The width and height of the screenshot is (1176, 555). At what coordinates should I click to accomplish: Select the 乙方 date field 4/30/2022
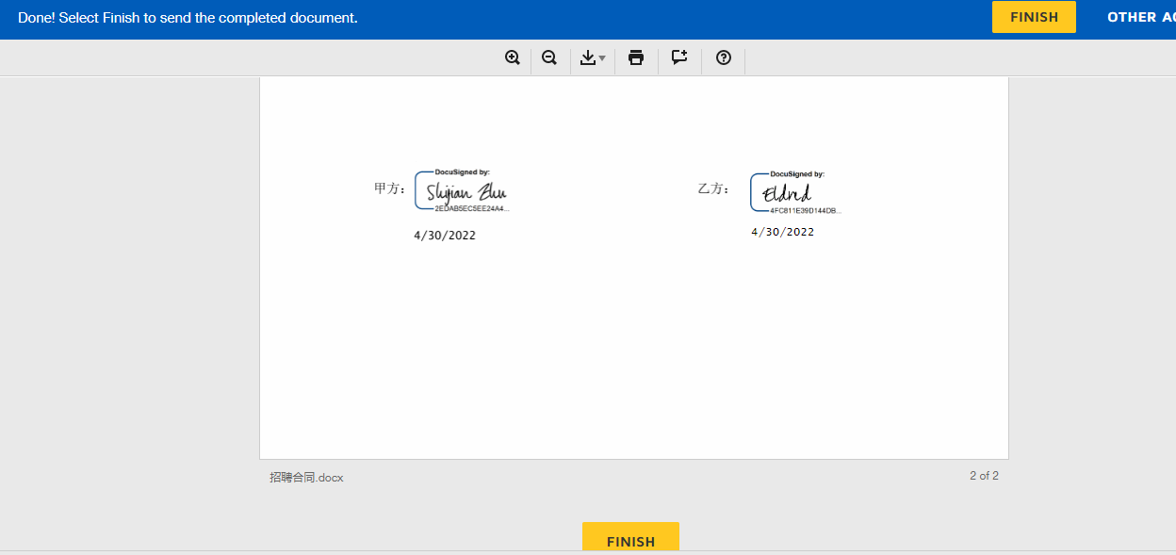click(x=785, y=231)
